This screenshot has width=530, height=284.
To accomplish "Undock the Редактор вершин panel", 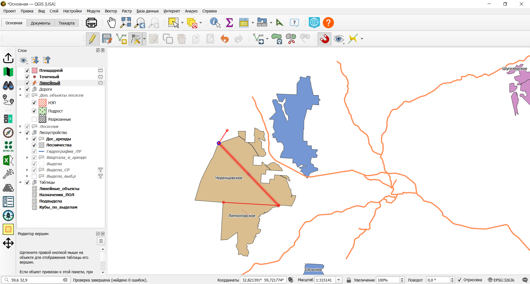I will (x=98, y=234).
